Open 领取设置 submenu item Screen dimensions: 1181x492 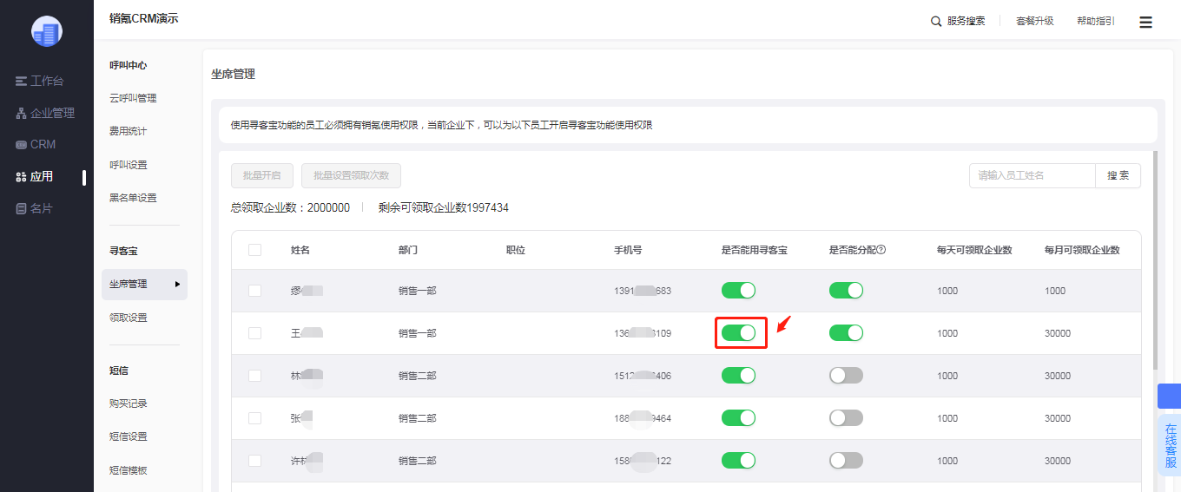[128, 318]
